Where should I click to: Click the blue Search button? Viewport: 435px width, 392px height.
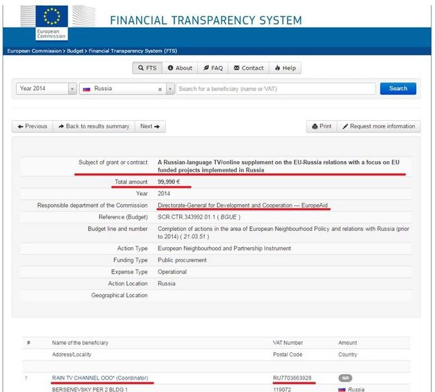pyautogui.click(x=398, y=88)
